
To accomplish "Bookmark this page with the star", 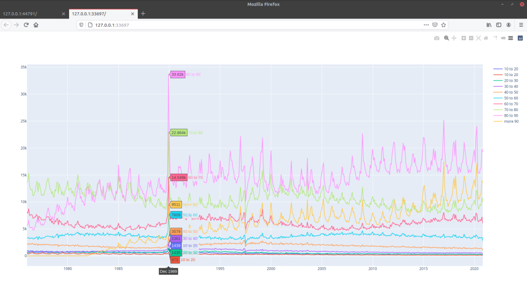I will (443, 25).
